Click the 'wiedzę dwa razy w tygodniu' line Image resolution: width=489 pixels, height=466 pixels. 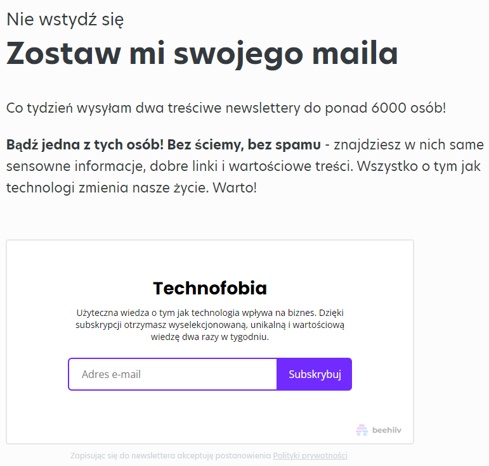coord(210,337)
